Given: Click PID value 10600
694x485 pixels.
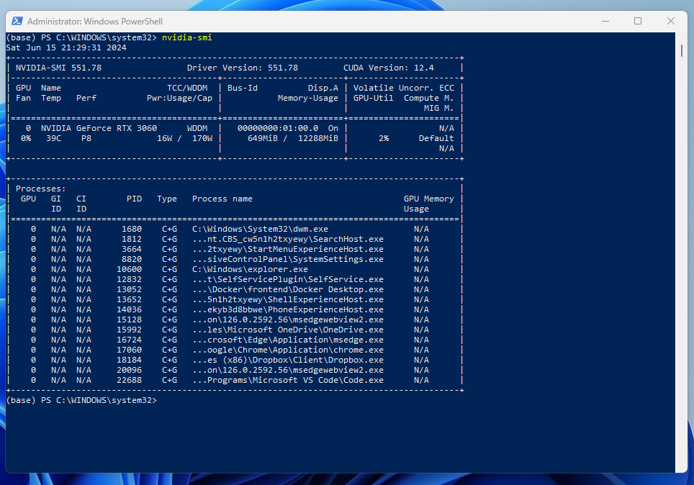Looking at the screenshot, I should click(130, 270).
